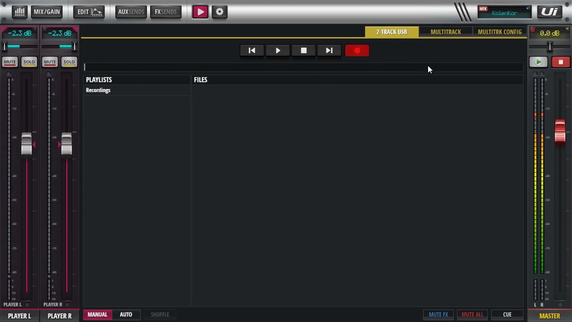Toggle MUTE ALL
572x322 pixels.
tap(472, 314)
